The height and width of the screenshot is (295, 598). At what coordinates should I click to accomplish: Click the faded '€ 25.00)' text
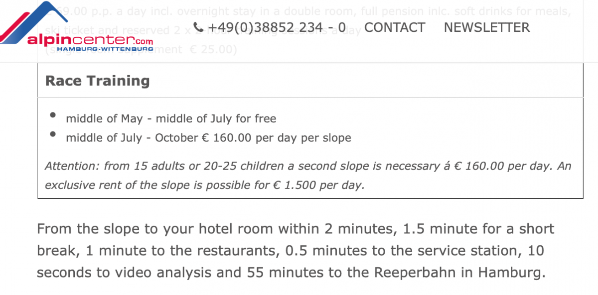(213, 50)
